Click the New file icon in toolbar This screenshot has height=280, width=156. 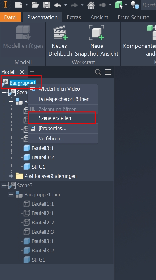pyautogui.click(x=19, y=5)
